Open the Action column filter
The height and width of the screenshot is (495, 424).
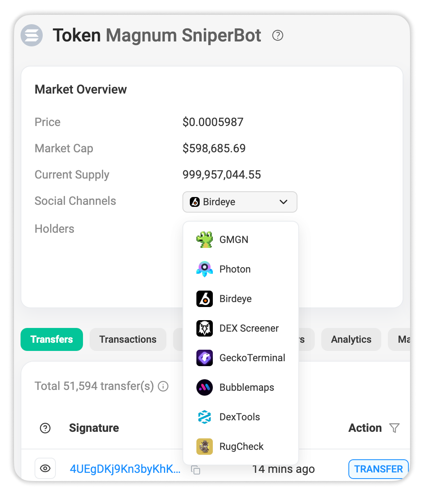[394, 428]
